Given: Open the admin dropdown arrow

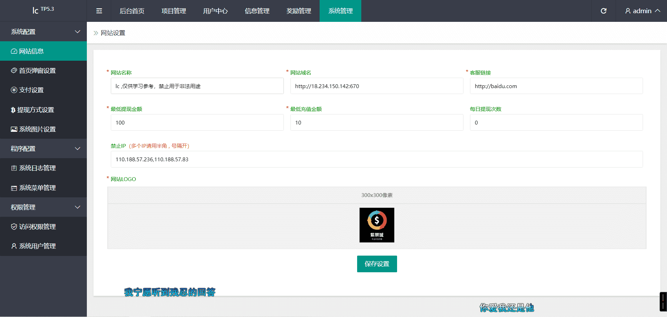Looking at the screenshot, I should [658, 11].
